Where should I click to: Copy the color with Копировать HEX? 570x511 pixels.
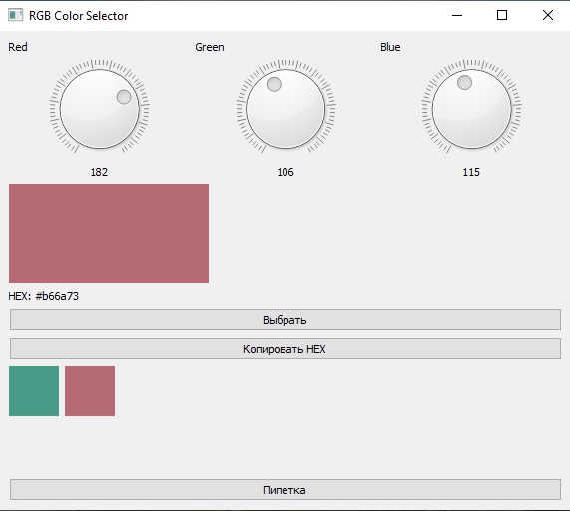[285, 349]
